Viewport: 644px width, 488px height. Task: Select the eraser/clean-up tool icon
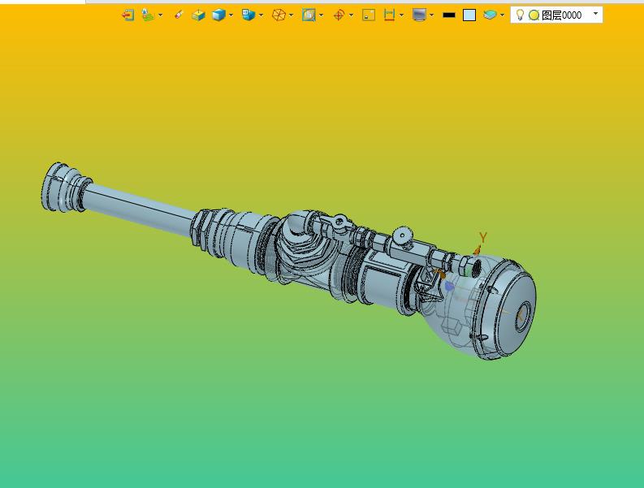178,15
